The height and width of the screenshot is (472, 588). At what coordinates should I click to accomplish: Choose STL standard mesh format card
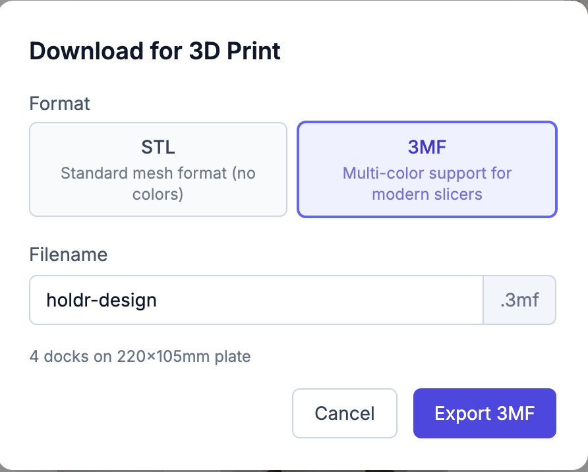(x=158, y=169)
